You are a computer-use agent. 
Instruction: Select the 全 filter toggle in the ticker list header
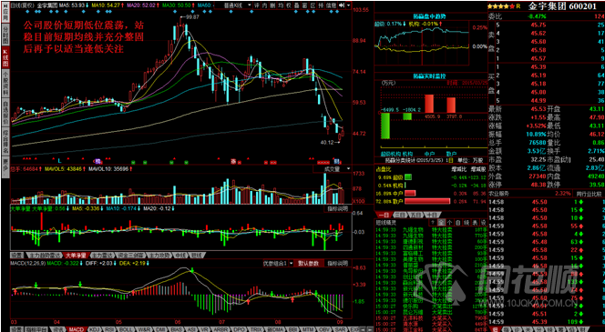(x=441, y=223)
